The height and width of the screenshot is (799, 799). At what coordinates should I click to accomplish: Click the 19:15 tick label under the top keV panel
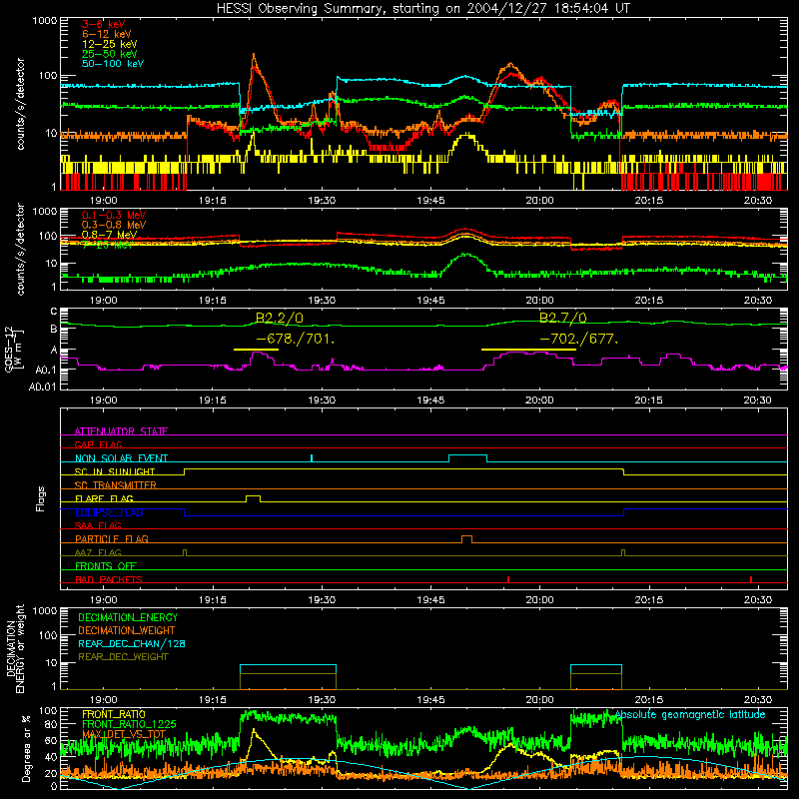[213, 201]
